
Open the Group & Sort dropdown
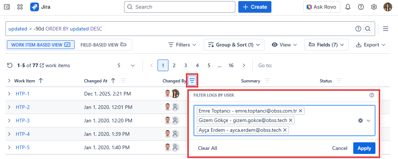point(234,45)
